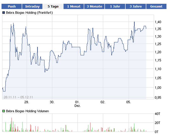Click the '02.' date axis label
This screenshot has width=170, height=135.
(103, 102)
